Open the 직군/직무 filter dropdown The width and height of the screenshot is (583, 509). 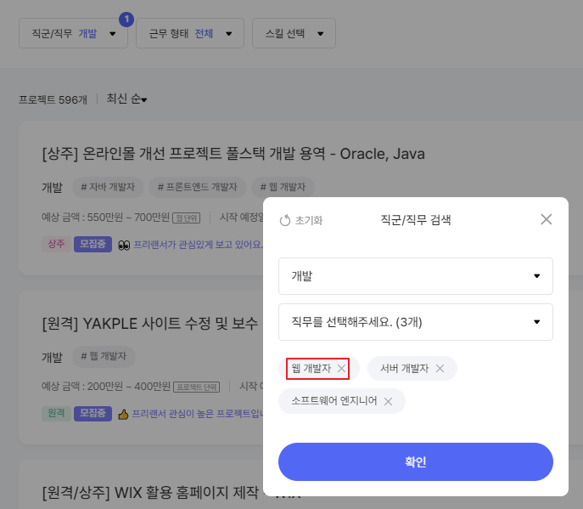pos(73,34)
